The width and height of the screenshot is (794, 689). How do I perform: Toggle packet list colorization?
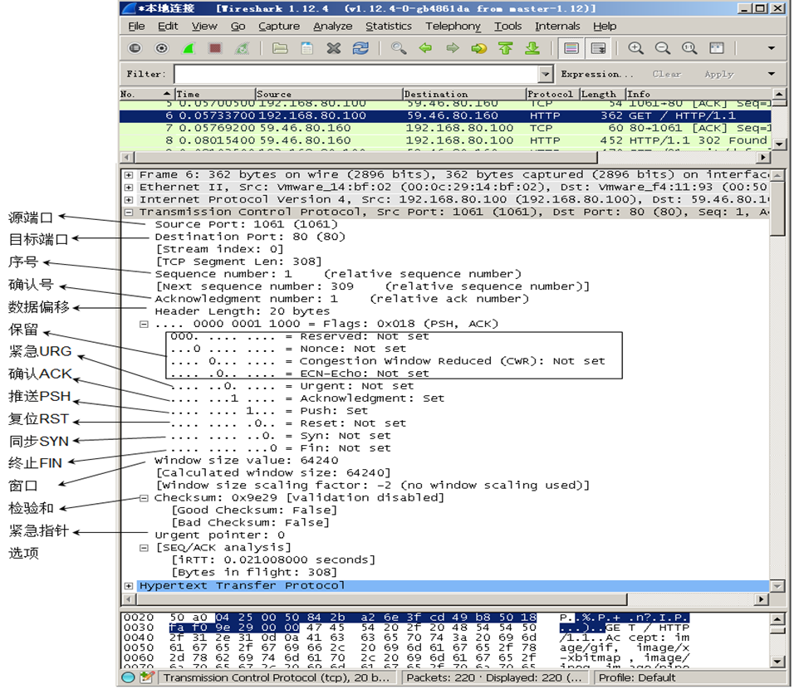pyautogui.click(x=571, y=48)
